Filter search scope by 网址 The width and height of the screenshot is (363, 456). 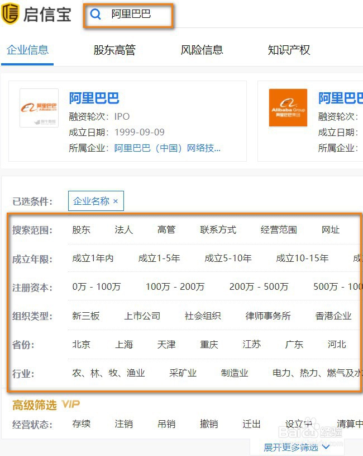[x=331, y=230]
